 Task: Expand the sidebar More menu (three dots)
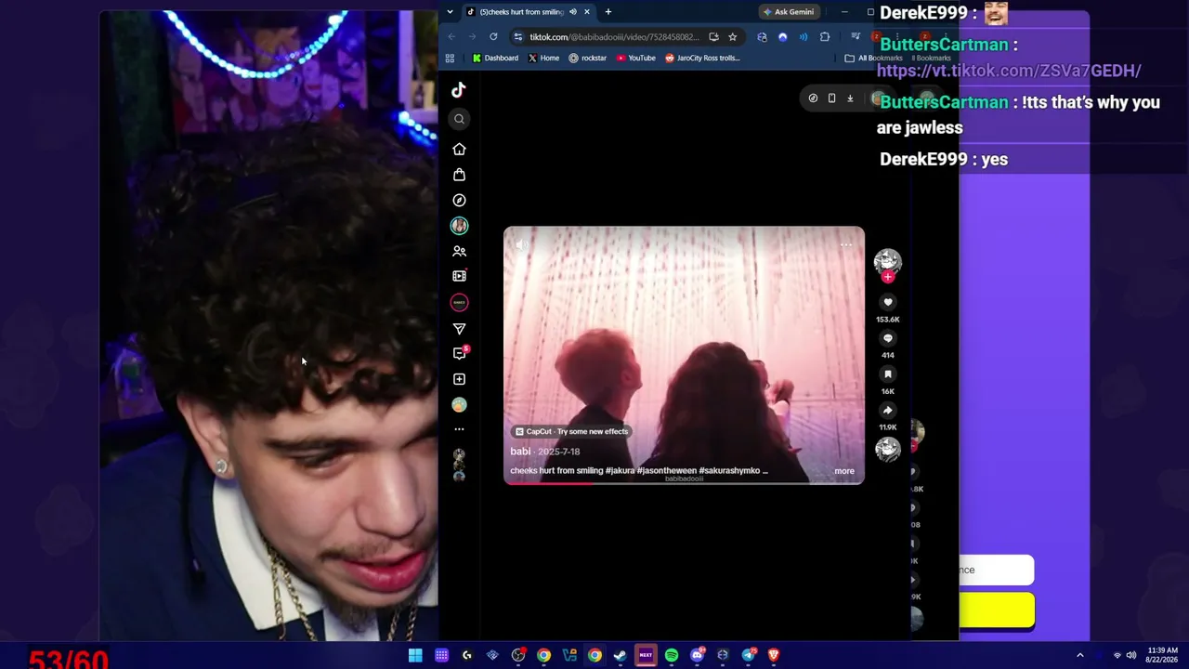click(459, 429)
